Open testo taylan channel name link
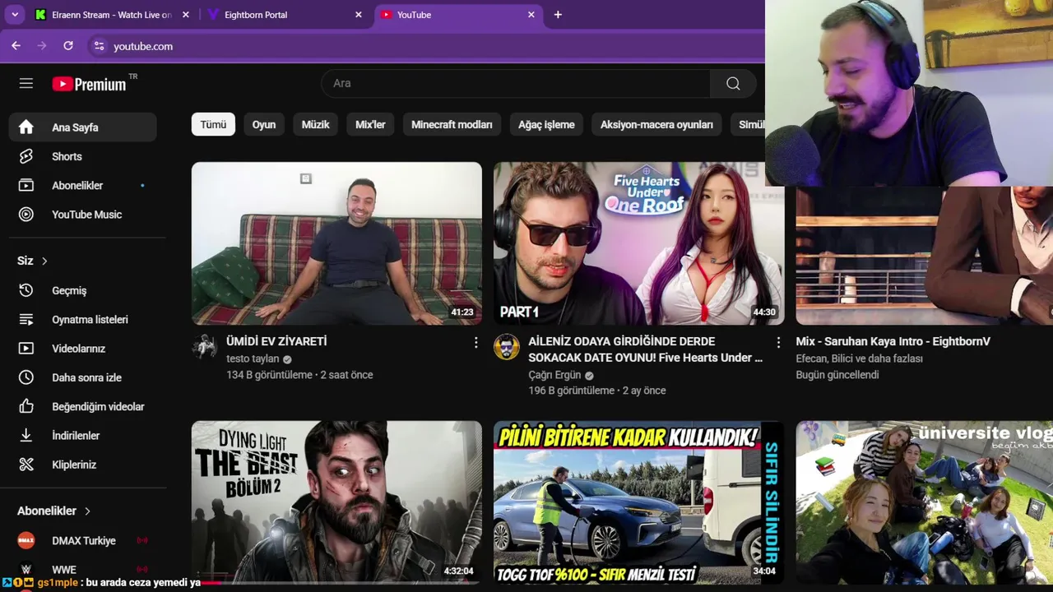Viewport: 1053px width, 592px height. [x=253, y=358]
